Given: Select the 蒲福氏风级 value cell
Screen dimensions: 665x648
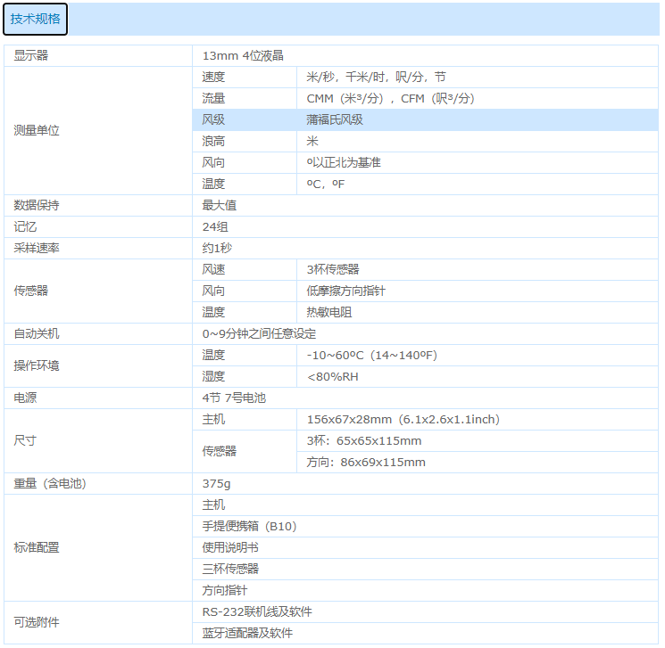Looking at the screenshot, I should pyautogui.click(x=335, y=119).
